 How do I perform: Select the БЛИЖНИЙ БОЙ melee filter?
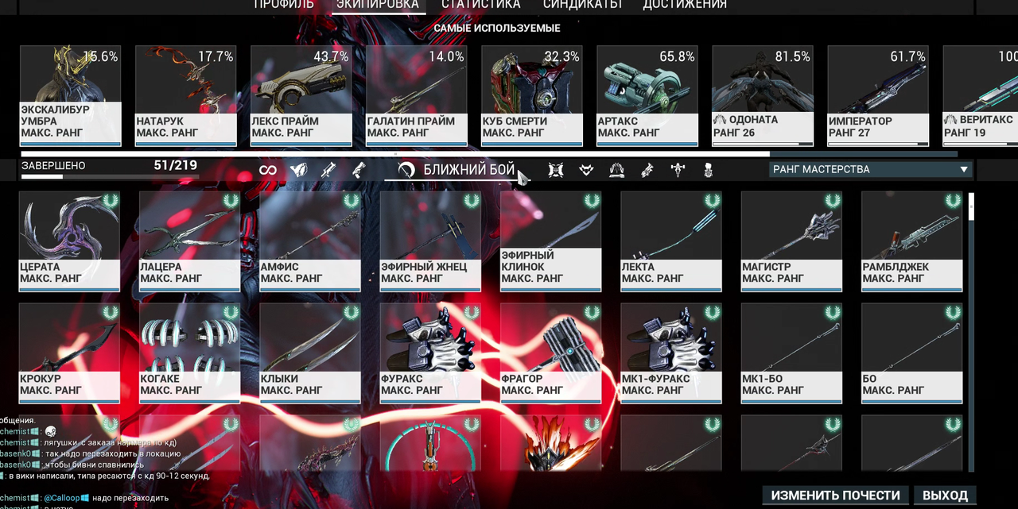click(x=457, y=170)
